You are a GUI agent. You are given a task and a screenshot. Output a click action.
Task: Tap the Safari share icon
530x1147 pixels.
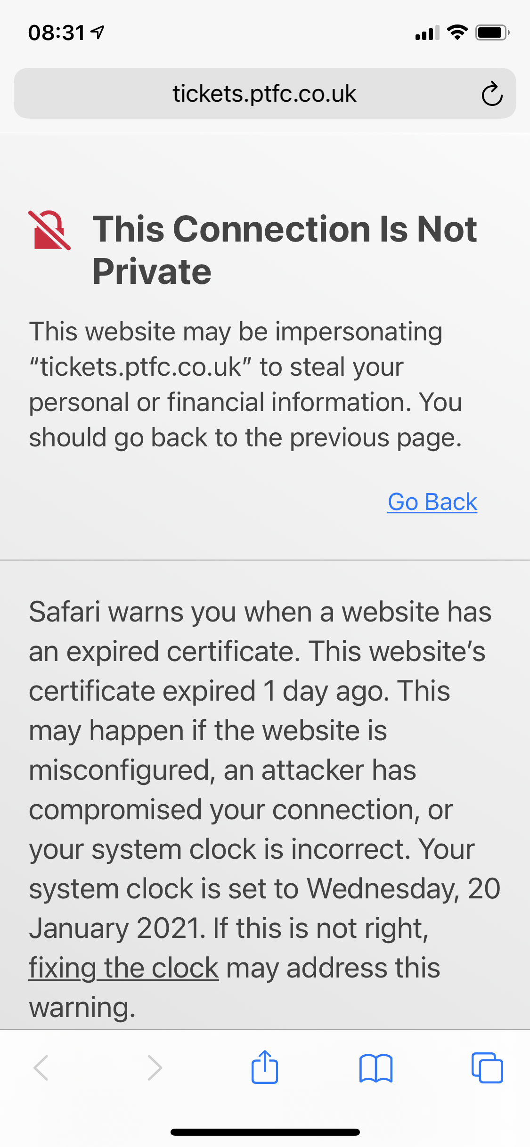[x=265, y=1067]
